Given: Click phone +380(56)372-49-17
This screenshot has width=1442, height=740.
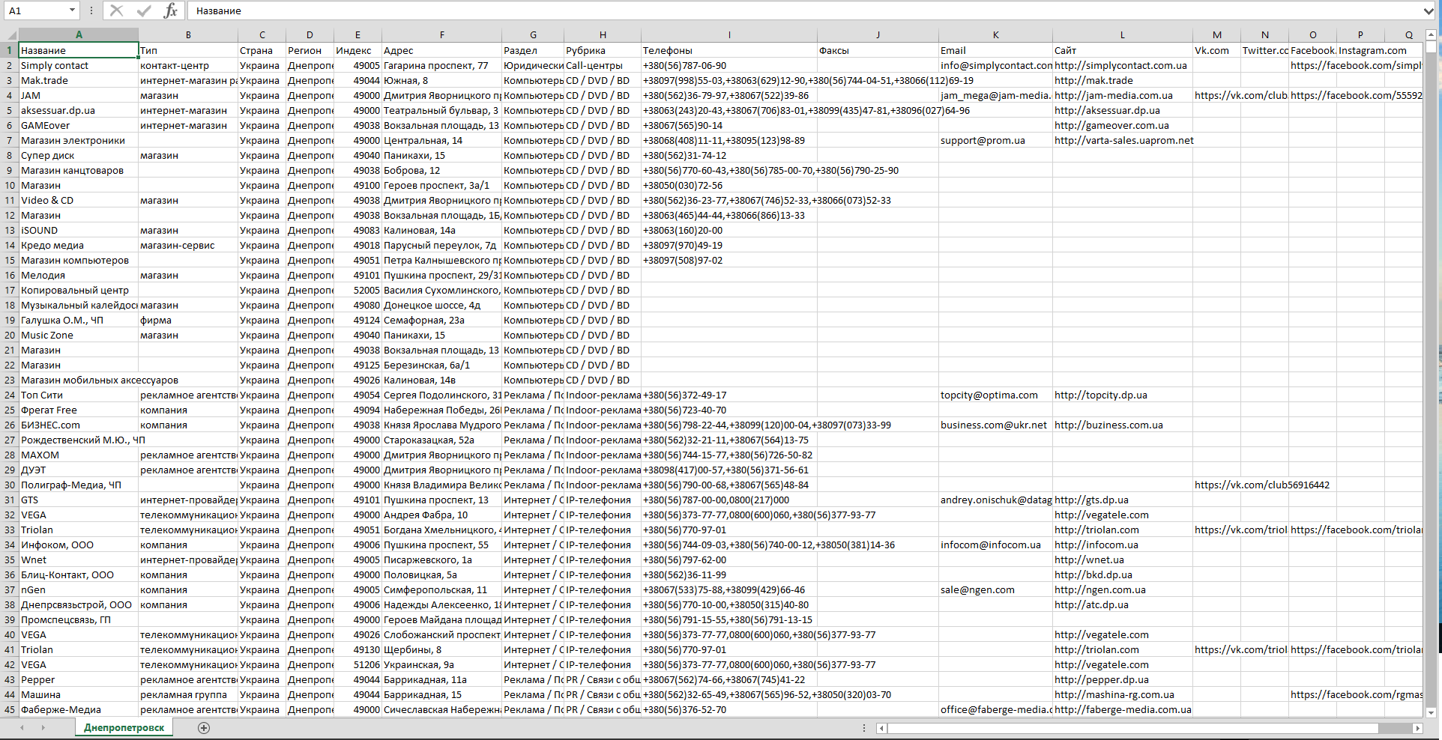Looking at the screenshot, I should click(x=684, y=395).
